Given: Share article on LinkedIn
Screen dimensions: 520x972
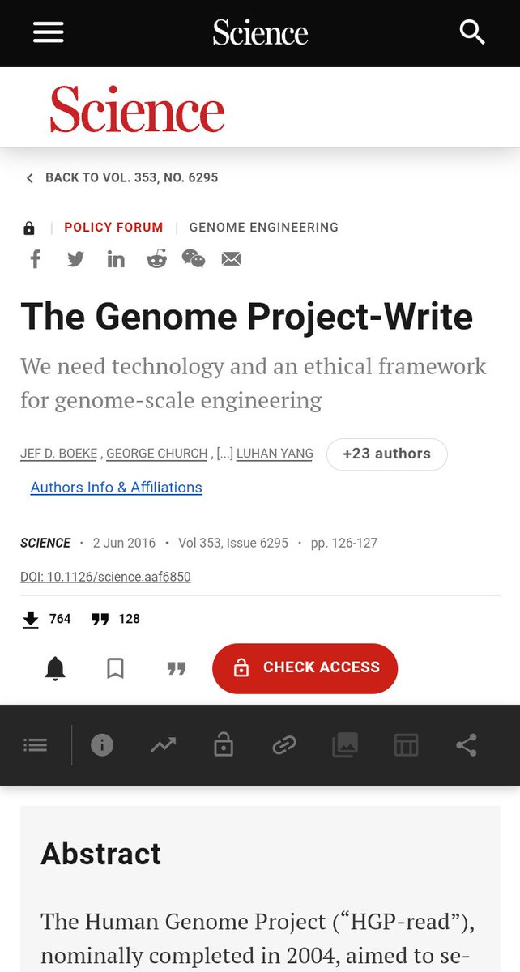Looking at the screenshot, I should [116, 259].
